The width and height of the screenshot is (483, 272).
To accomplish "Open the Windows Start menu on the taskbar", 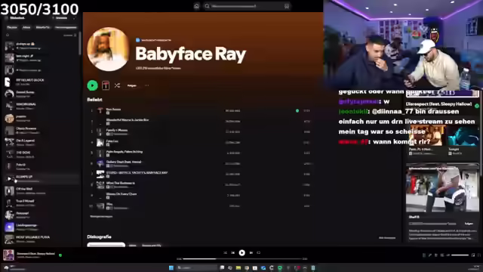I will point(171,267).
